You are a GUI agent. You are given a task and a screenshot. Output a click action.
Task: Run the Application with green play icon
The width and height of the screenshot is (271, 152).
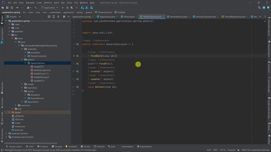coord(63,8)
